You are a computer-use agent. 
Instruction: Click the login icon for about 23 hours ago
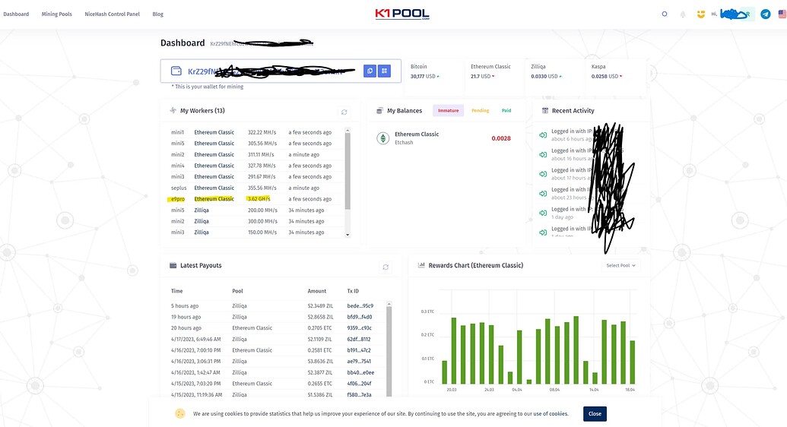tap(543, 193)
